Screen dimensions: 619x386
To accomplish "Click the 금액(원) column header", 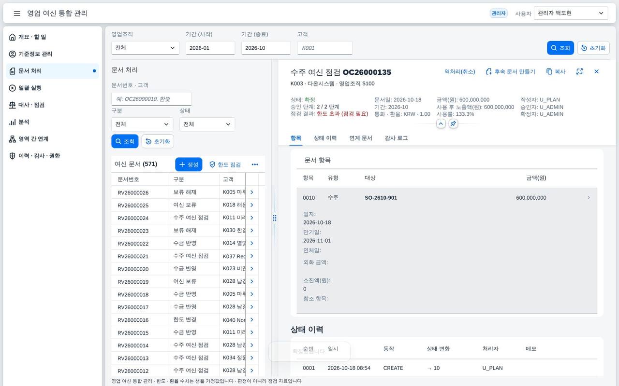I will tap(536, 178).
